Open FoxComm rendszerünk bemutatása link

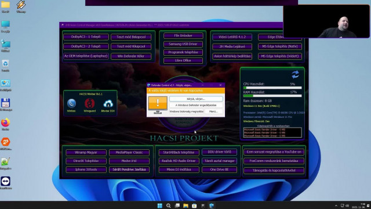(274, 161)
